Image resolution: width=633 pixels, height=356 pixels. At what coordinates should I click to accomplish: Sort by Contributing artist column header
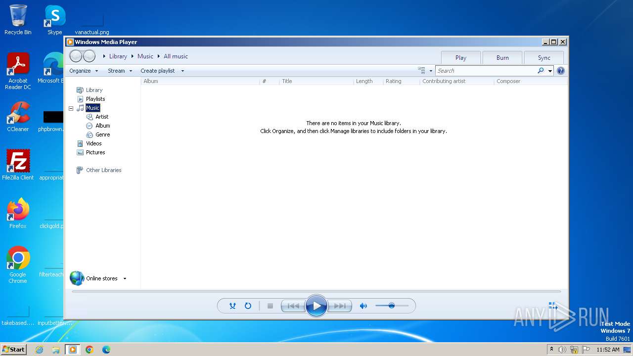tap(456, 81)
